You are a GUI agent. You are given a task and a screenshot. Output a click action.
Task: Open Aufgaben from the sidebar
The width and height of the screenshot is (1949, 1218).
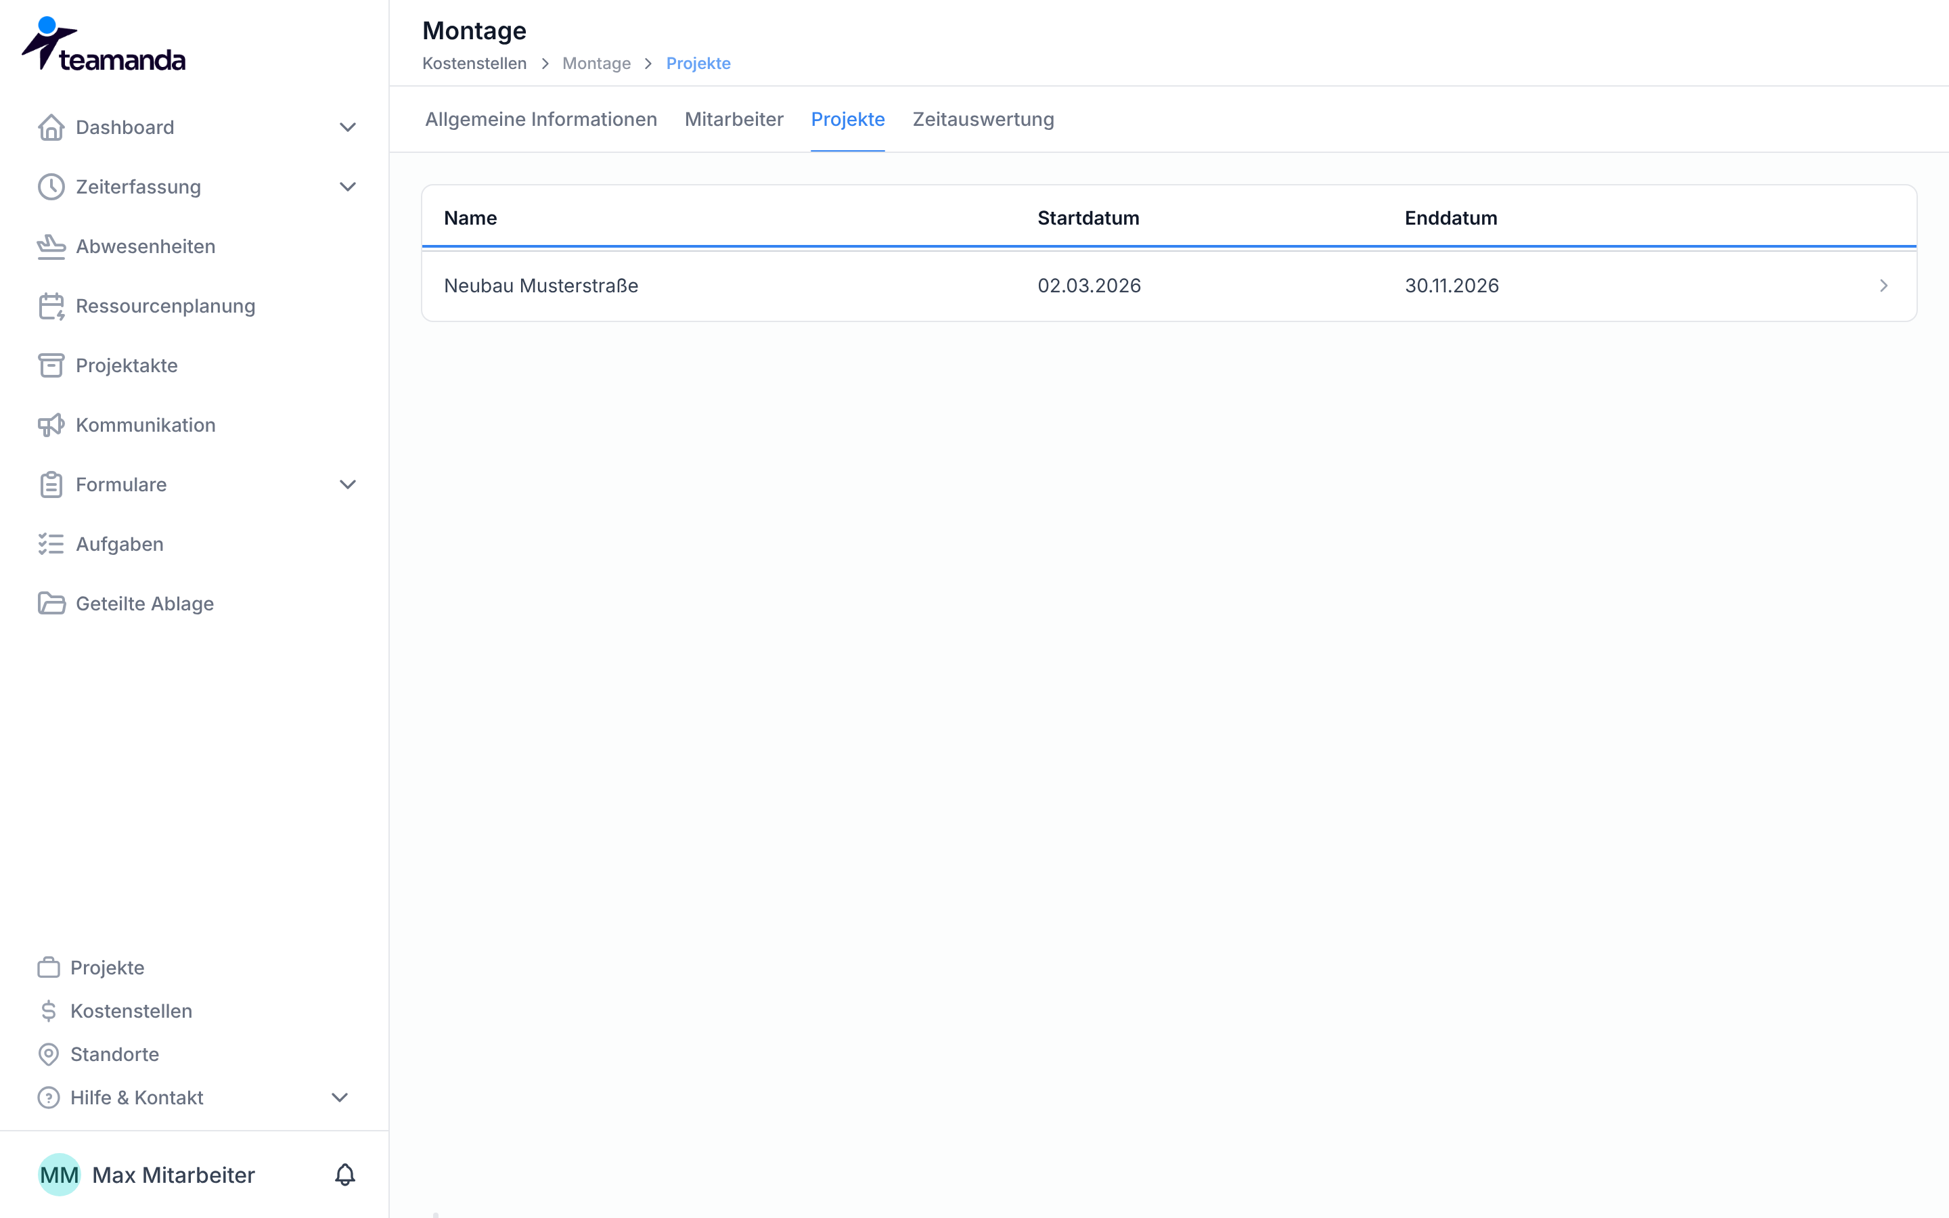tap(120, 545)
